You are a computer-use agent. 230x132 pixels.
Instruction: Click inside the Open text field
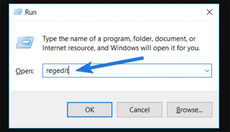pyautogui.click(x=127, y=70)
